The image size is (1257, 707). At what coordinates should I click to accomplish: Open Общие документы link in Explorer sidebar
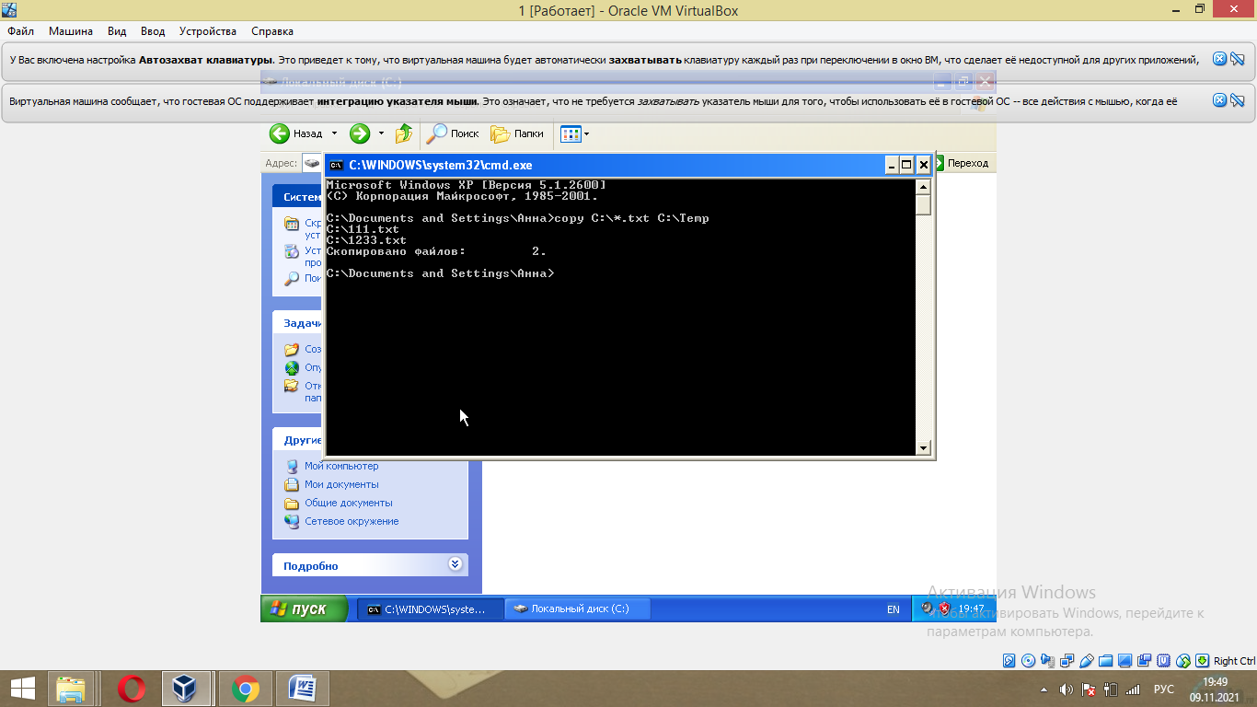click(349, 503)
